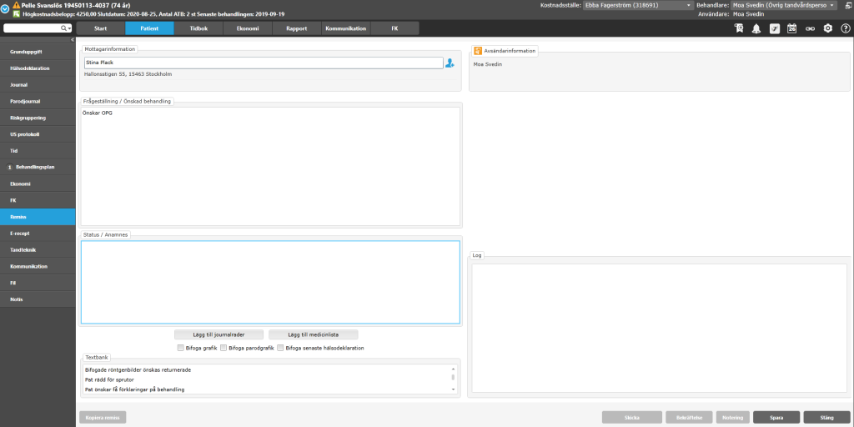Open the help question mark icon
Image resolution: width=854 pixels, height=427 pixels.
point(846,28)
